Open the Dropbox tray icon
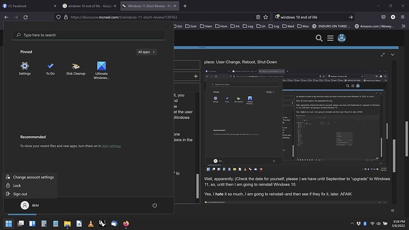Viewport: 409px width, 230px height. (359, 223)
